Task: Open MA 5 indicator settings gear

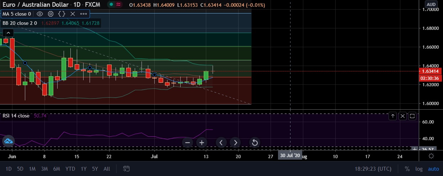Action: (51, 14)
